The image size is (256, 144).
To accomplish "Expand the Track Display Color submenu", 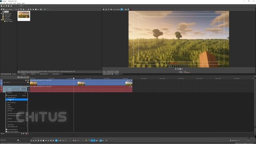I will (x=17, y=126).
